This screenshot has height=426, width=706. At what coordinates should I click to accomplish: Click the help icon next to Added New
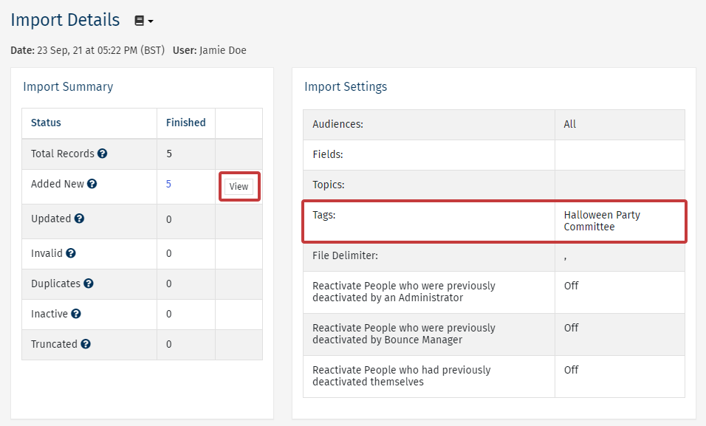pos(92,184)
